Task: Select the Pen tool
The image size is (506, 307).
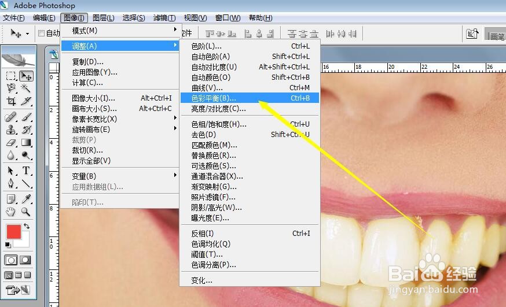Action: tap(11, 183)
